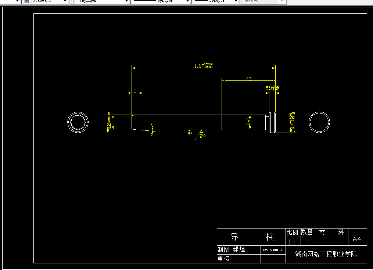Image resolution: width=373 pixels, height=270 pixels.
Task: Click the number 056530188 in title block
Action: tap(272, 250)
